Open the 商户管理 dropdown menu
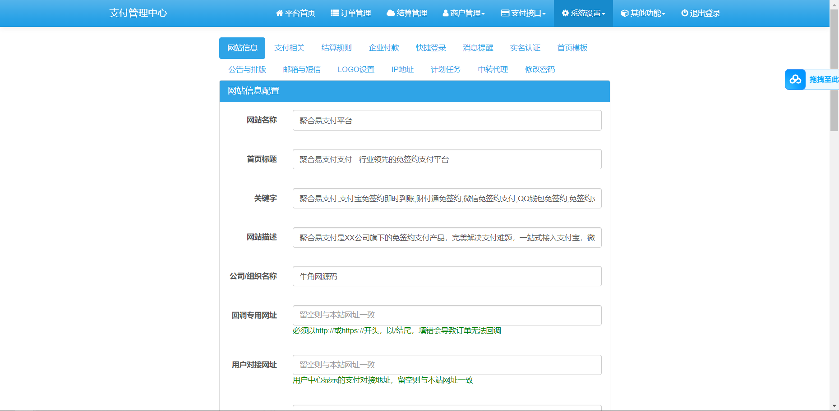 (464, 13)
